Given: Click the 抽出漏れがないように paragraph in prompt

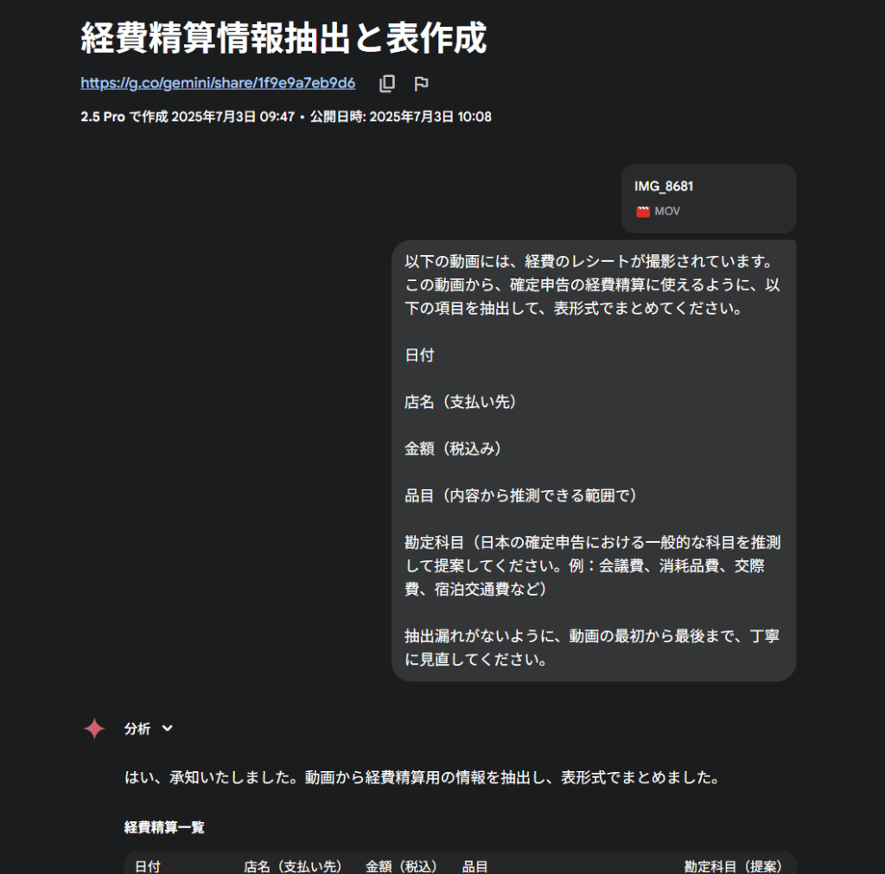Looking at the screenshot, I should pyautogui.click(x=592, y=648).
